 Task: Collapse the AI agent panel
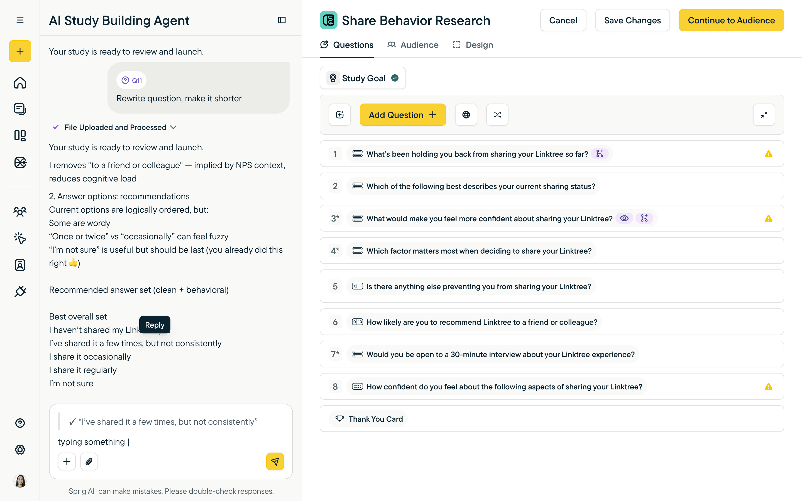pyautogui.click(x=282, y=20)
